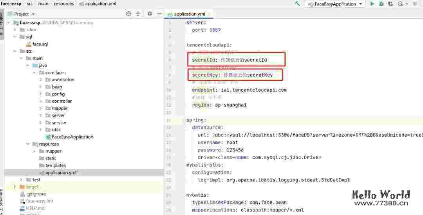Select FaceEasyApplication class in tree

(72, 137)
